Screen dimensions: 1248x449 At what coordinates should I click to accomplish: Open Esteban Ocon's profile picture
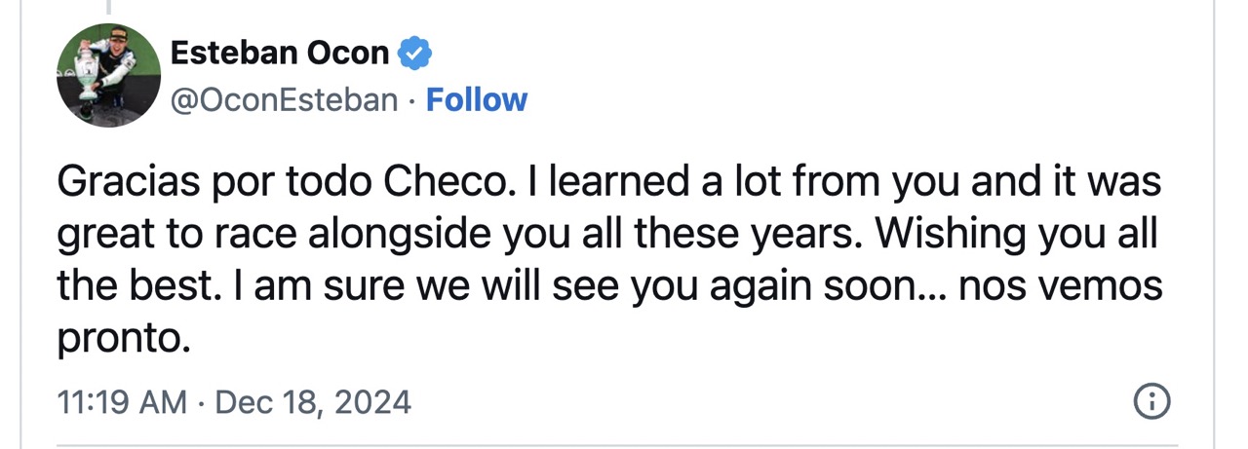[108, 75]
